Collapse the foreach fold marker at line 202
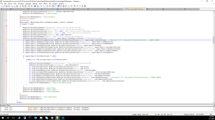Screen dimensions: 215x120 pos(6,61)
